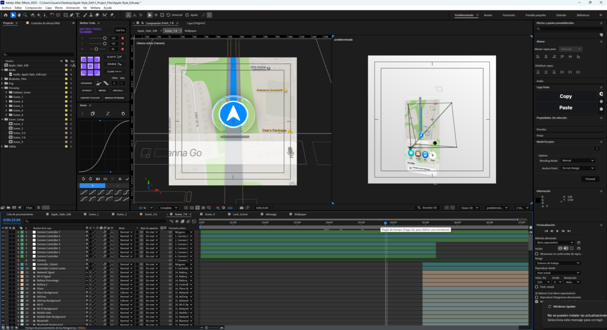
Task: Click first Motion Tools slider handle
Action: (104, 38)
